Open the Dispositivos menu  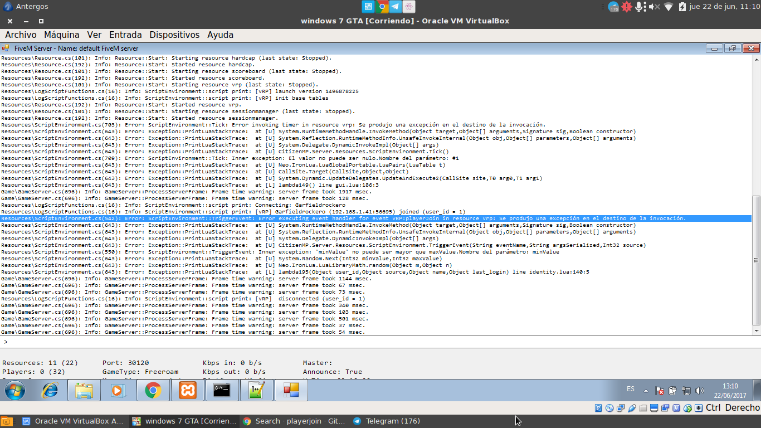[174, 35]
